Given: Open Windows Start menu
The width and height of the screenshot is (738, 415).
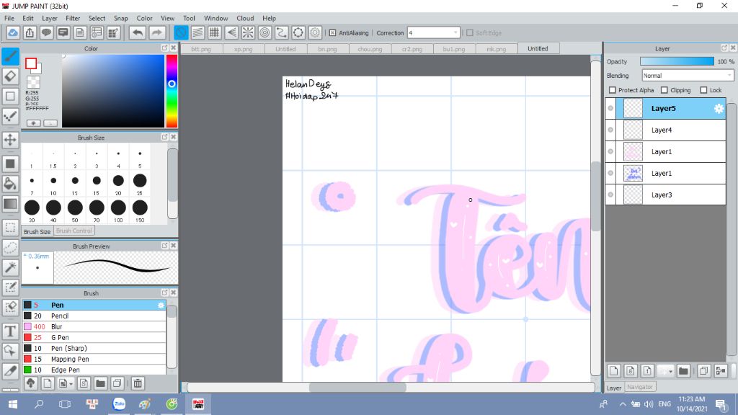Looking at the screenshot, I should pos(13,404).
